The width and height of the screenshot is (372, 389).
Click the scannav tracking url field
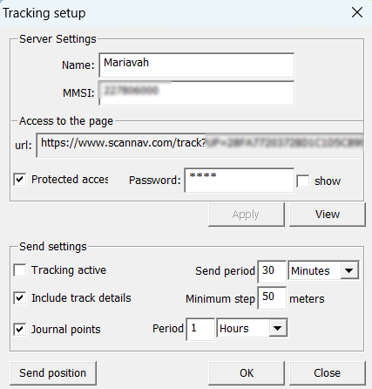coord(200,145)
